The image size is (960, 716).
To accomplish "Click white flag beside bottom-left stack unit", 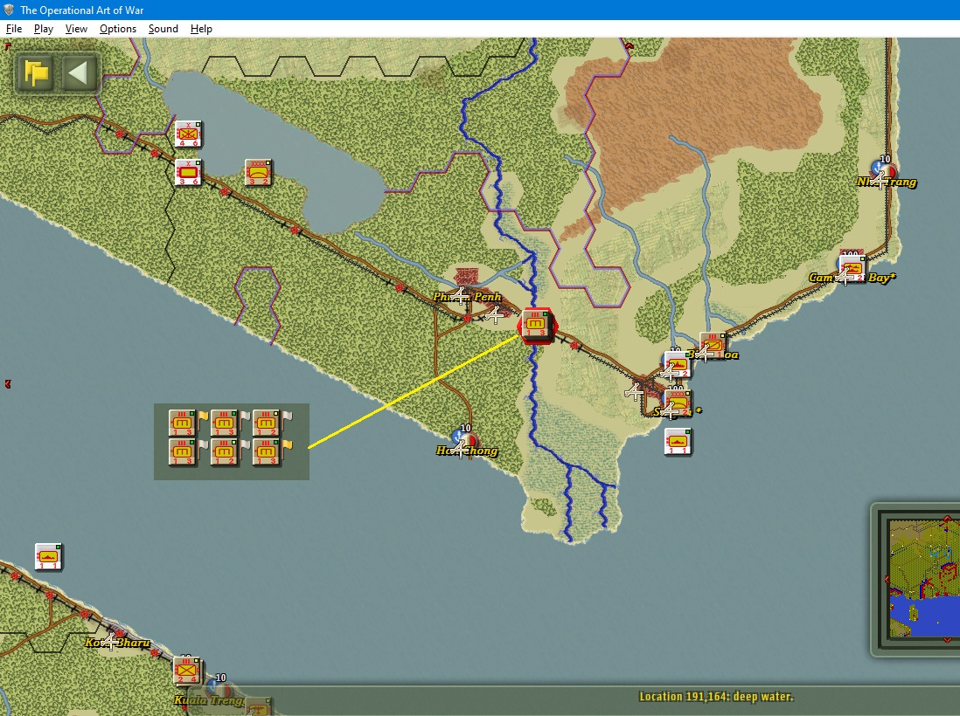I will point(203,445).
